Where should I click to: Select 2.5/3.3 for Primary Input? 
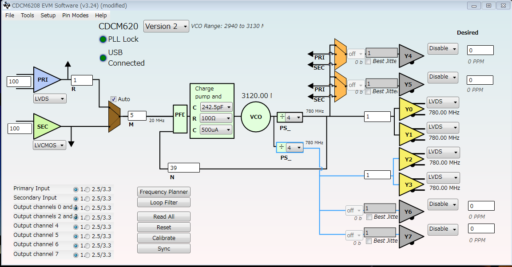(x=87, y=189)
